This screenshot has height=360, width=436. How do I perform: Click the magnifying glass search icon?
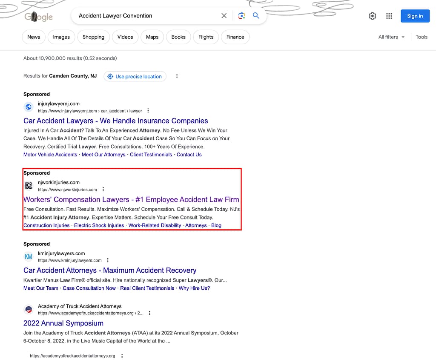point(256,16)
